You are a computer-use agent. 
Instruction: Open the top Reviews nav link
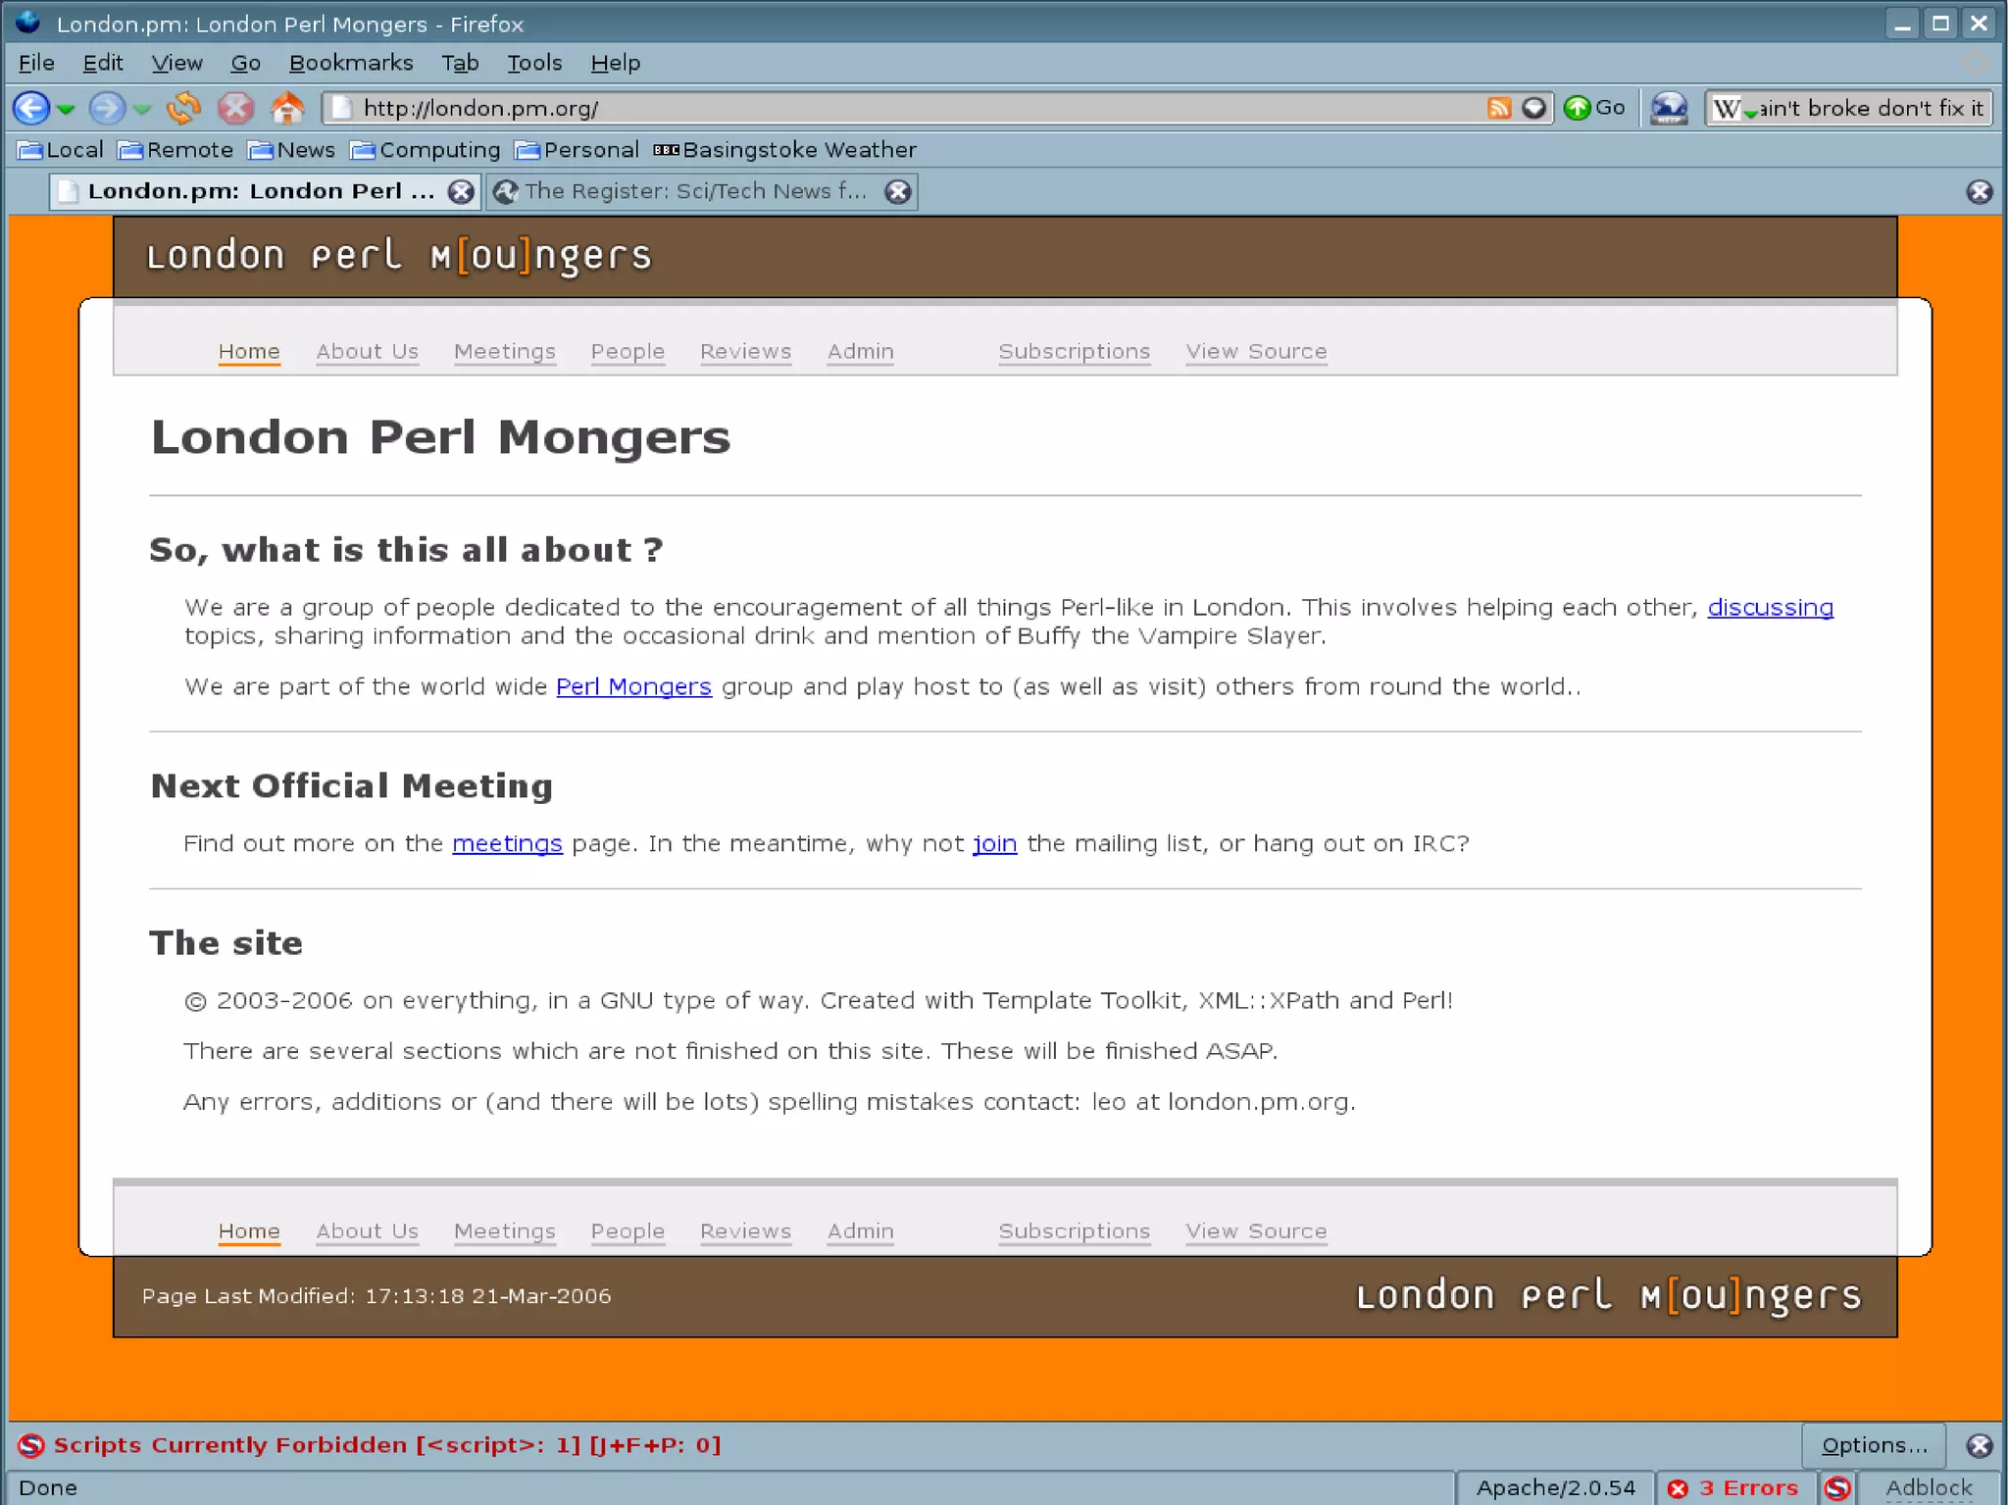coord(745,351)
